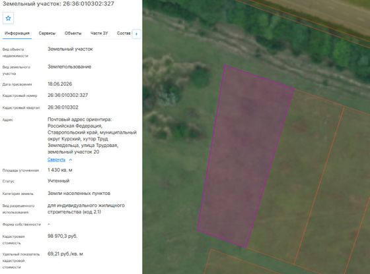Collapse address using the chevron-up arrow

pos(70,160)
